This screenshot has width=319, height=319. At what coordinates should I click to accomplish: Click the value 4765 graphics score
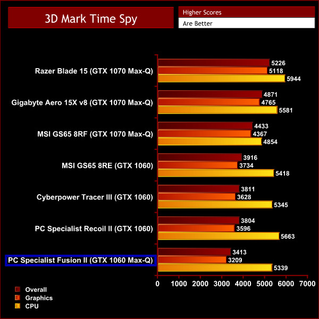(268, 102)
